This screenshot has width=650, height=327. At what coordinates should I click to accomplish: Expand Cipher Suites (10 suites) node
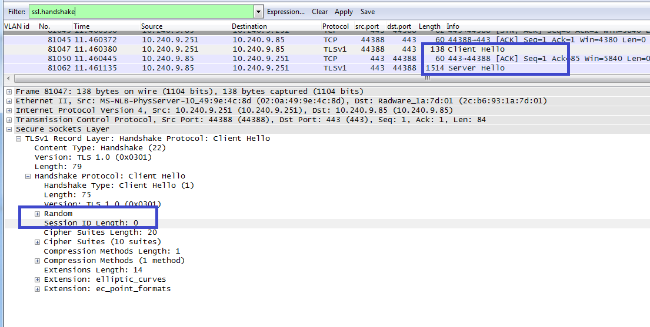coord(38,242)
